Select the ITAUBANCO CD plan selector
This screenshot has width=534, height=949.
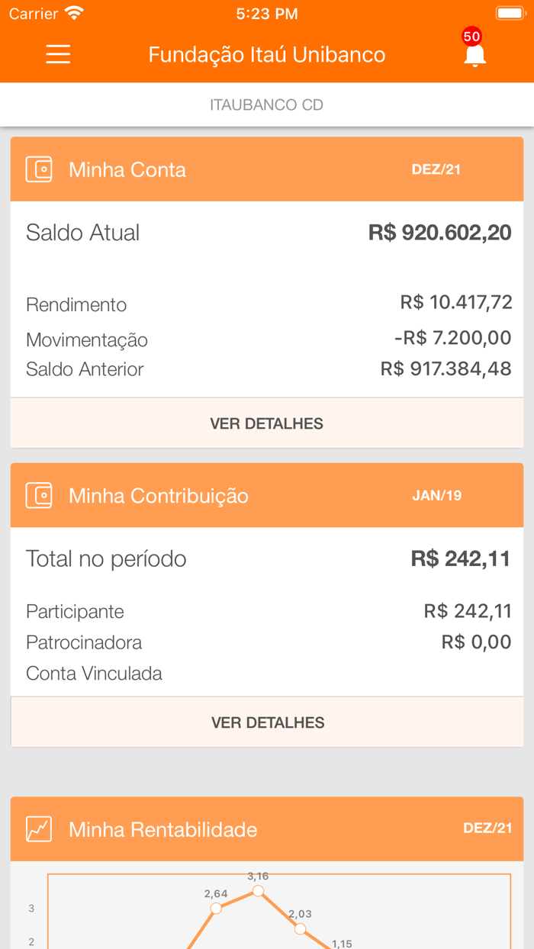point(267,104)
